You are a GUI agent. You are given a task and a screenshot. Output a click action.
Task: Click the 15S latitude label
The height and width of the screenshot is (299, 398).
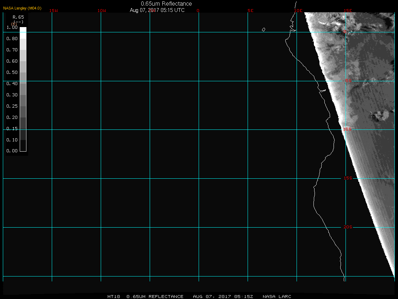(348, 178)
